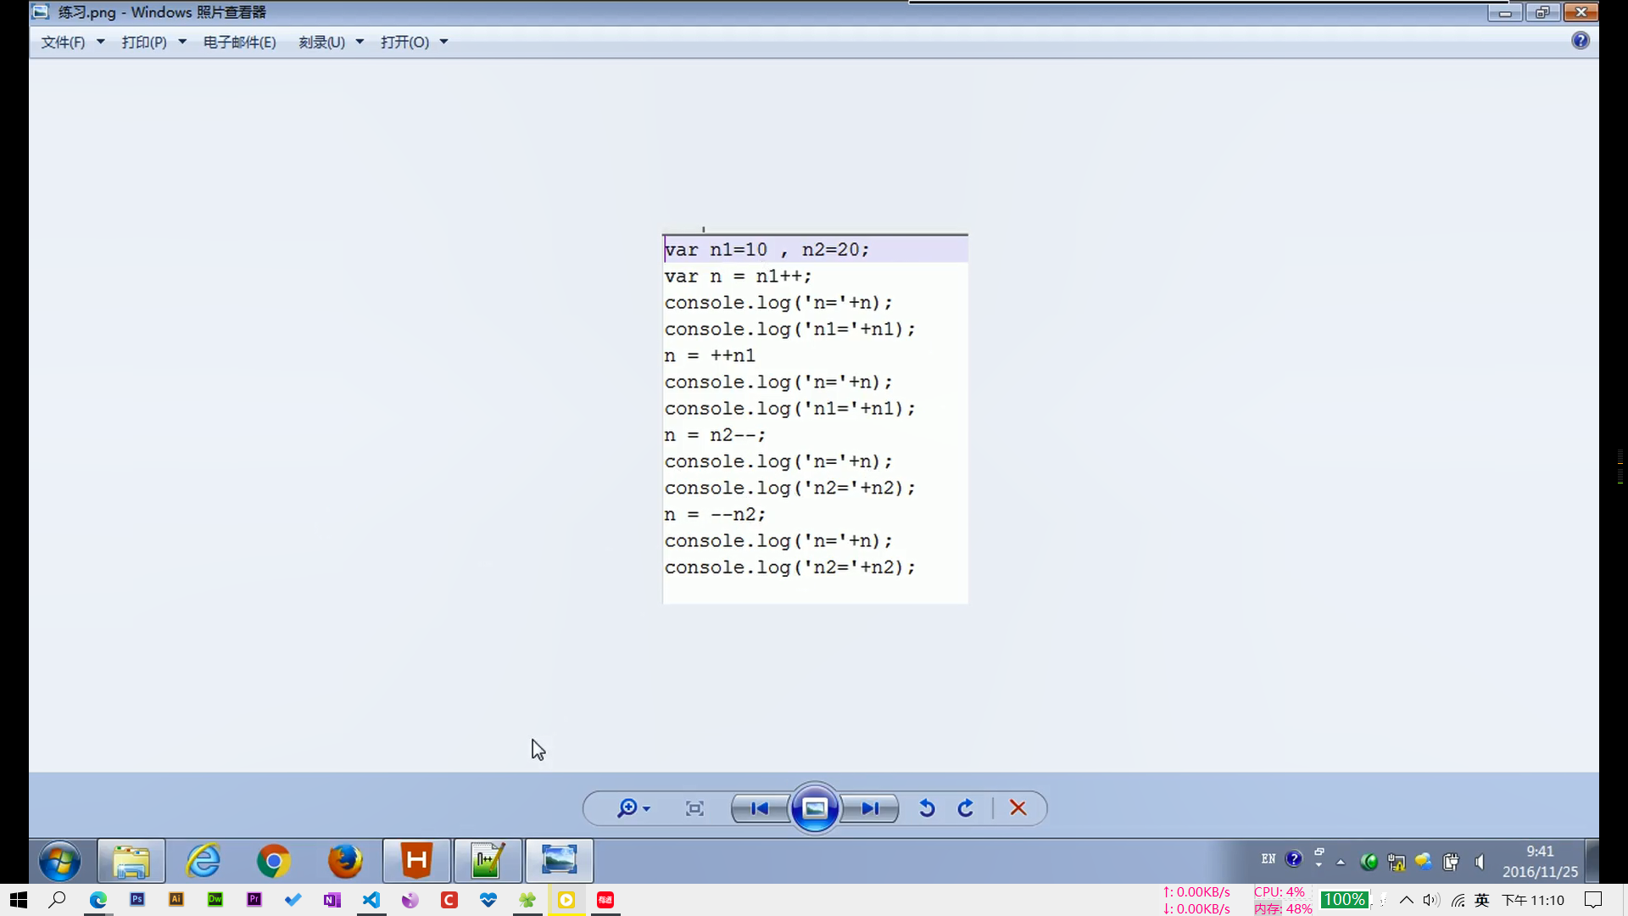The width and height of the screenshot is (1628, 916).
Task: Click the power plug tray icon
Action: click(x=1451, y=862)
